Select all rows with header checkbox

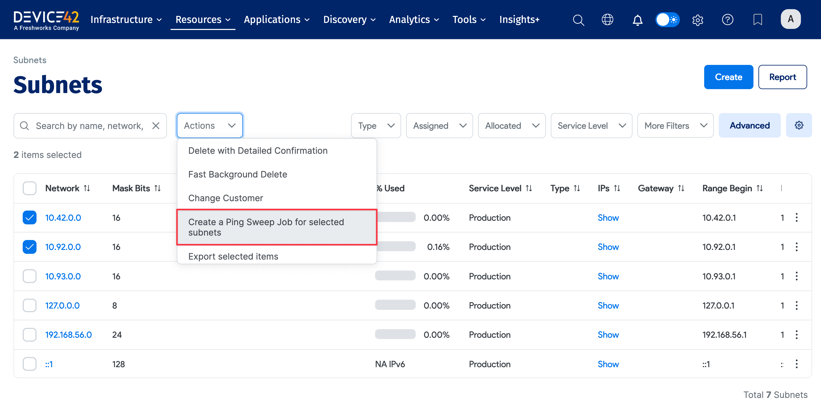point(29,188)
